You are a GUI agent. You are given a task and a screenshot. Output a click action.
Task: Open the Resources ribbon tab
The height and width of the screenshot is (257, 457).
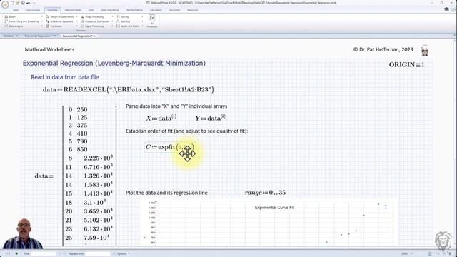(x=193, y=10)
